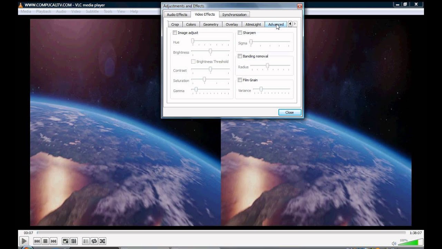
Task: Open the Audio menu
Action: click(x=61, y=11)
